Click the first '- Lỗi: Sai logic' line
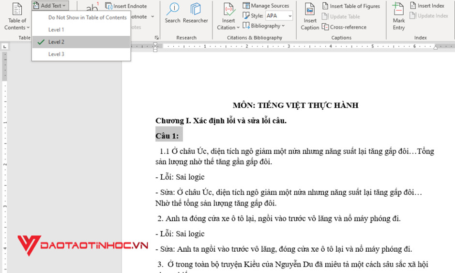This screenshot has width=455, height=273. point(180,177)
